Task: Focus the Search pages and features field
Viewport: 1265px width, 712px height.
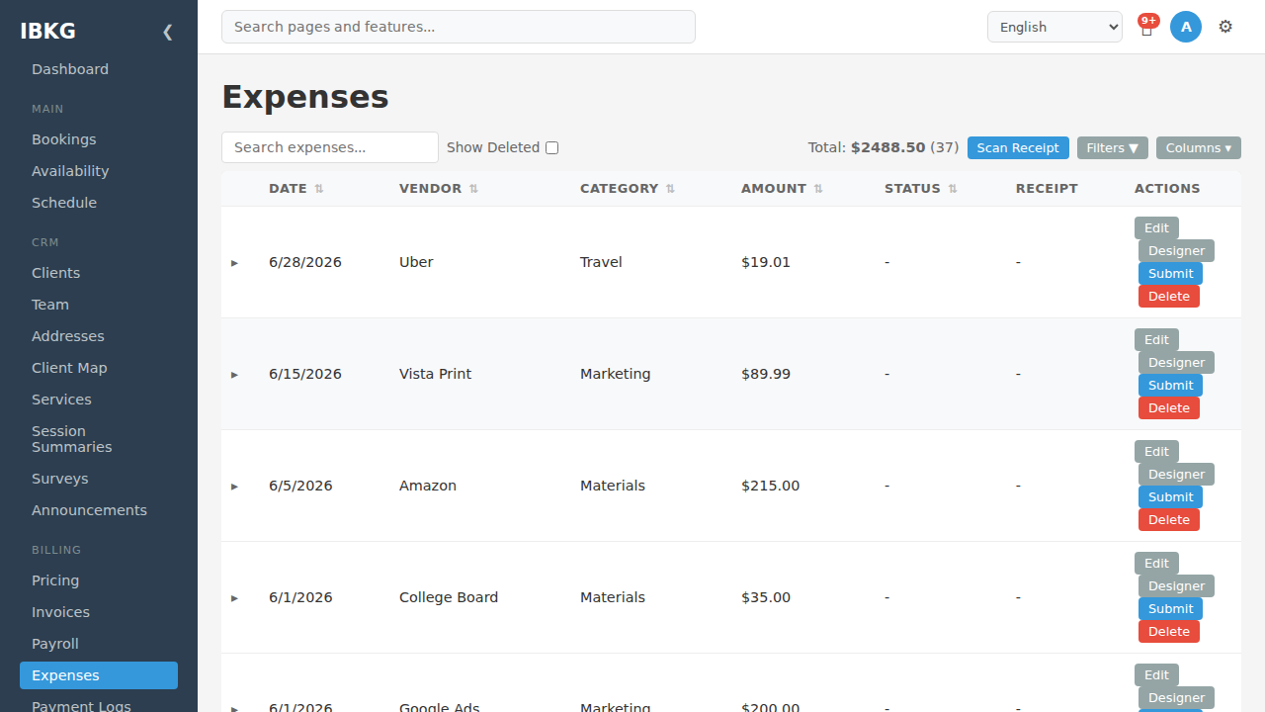Action: click(459, 27)
